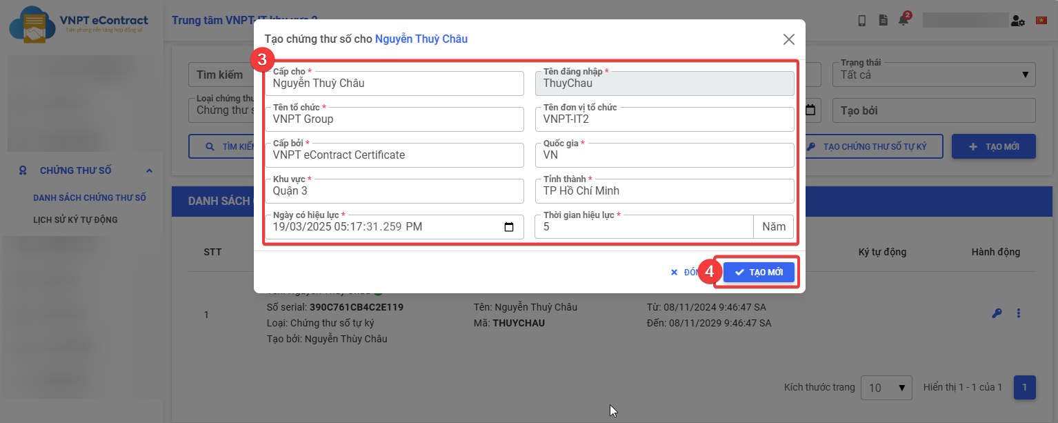
Task: Edit the Quốc gia field
Action: pyautogui.click(x=664, y=155)
